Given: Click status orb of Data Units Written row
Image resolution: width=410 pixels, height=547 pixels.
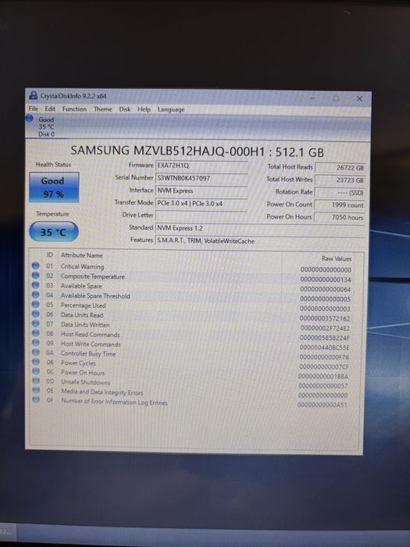Looking at the screenshot, I should click(35, 324).
